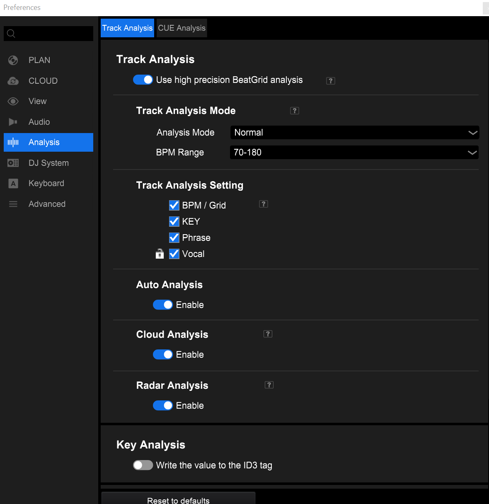This screenshot has width=489, height=504.
Task: Turn off the Radar Analysis Enable toggle
Action: pos(163,405)
